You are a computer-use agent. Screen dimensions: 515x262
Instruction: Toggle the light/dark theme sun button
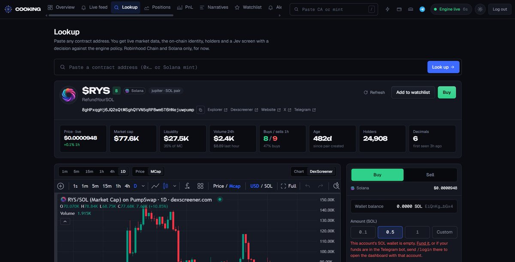coord(480,9)
